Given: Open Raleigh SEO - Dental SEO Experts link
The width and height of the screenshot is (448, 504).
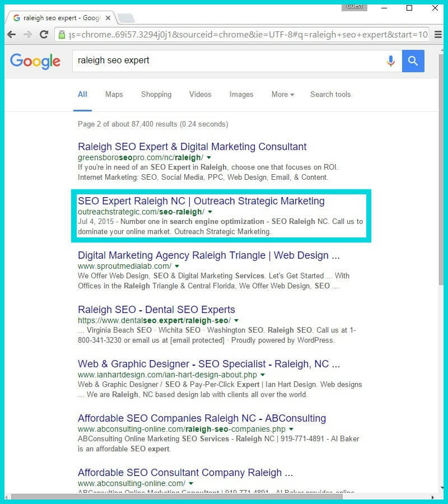Looking at the screenshot, I should pyautogui.click(x=156, y=310).
